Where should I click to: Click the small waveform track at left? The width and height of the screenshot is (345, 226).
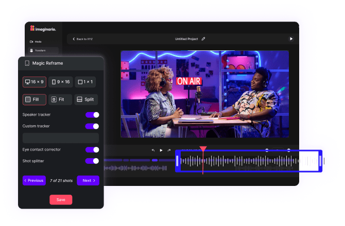135,168
